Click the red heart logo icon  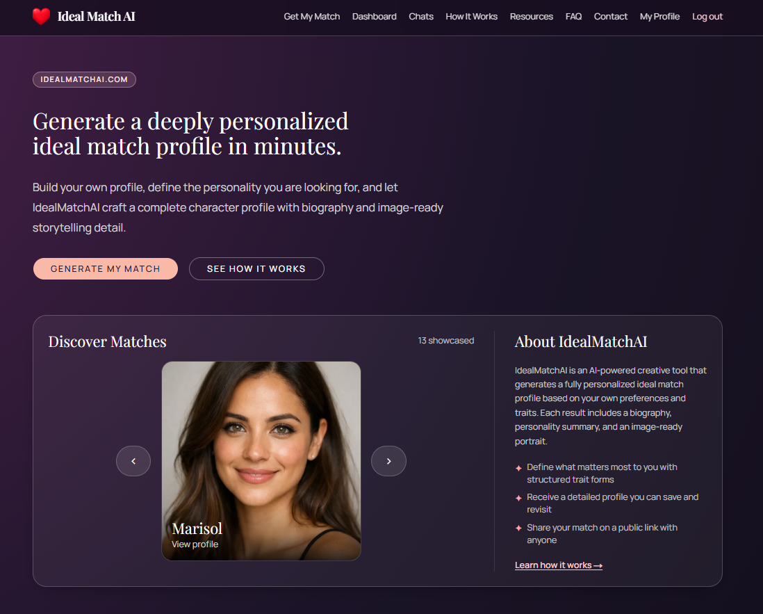(42, 17)
